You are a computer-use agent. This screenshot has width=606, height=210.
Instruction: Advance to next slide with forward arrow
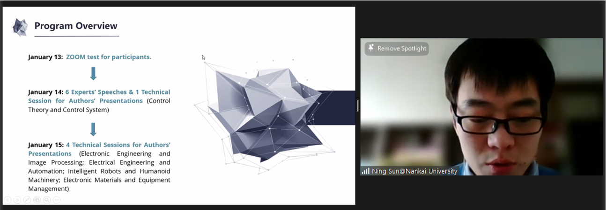click(x=17, y=200)
